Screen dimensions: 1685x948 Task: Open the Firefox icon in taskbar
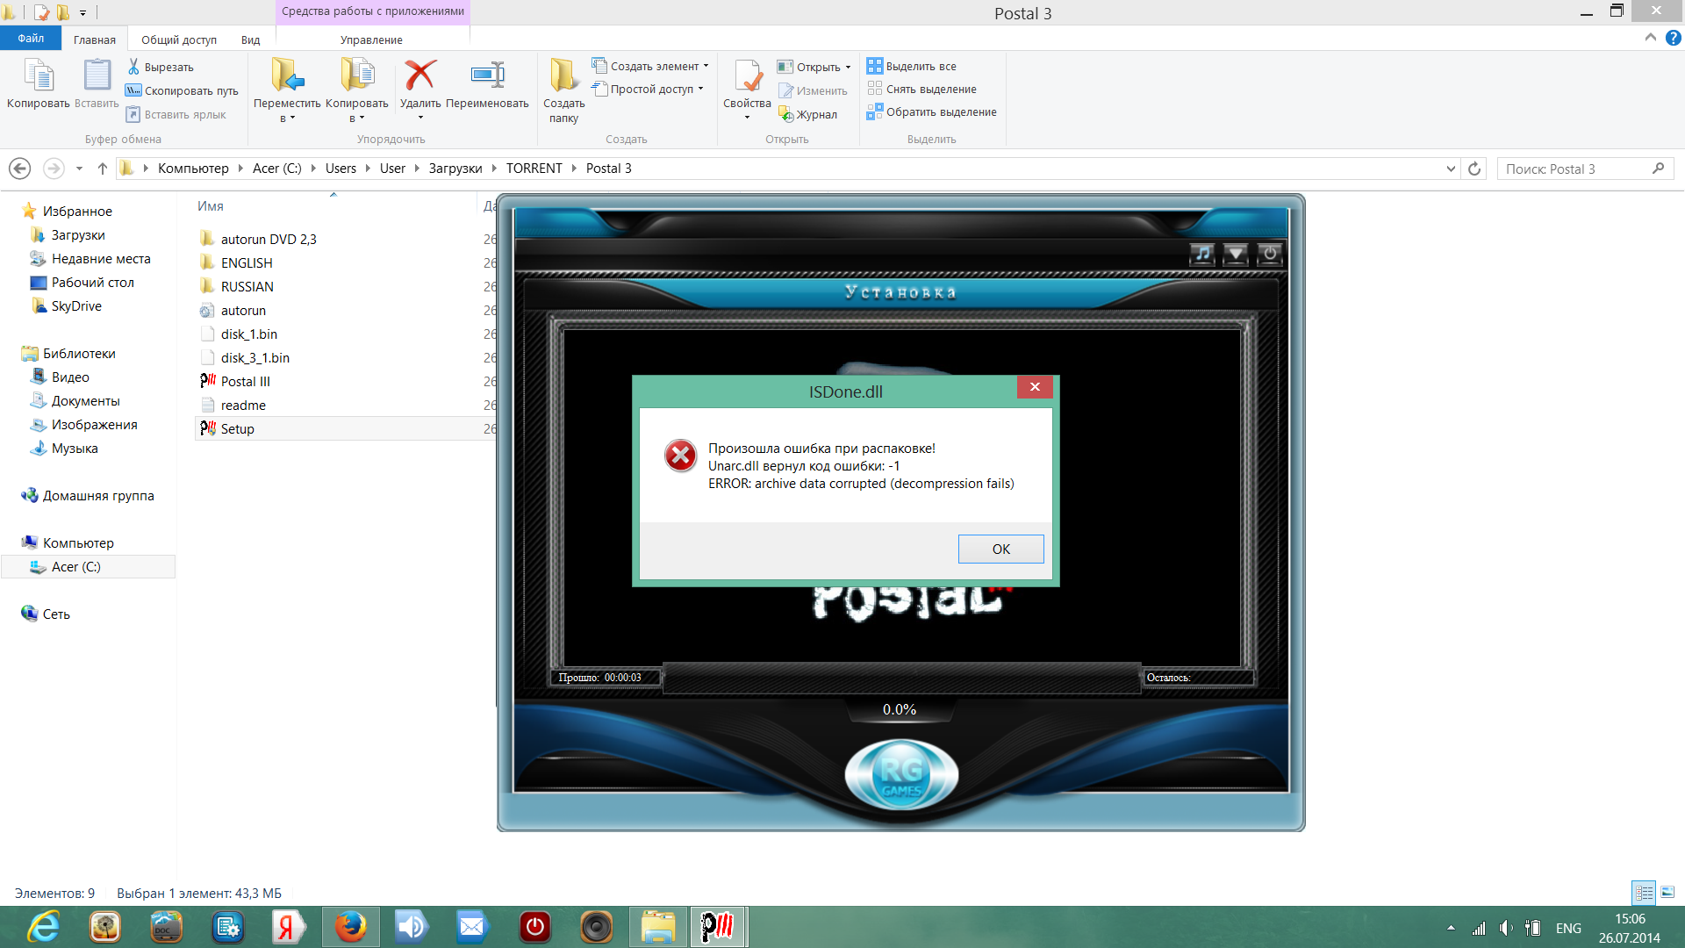350,927
